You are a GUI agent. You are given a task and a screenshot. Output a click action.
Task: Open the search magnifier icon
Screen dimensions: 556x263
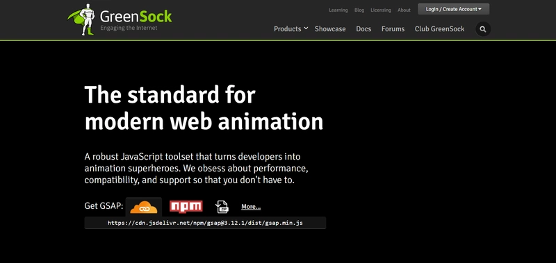click(483, 29)
